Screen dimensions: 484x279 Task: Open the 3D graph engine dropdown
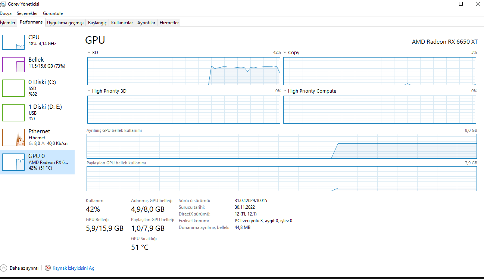tap(89, 53)
